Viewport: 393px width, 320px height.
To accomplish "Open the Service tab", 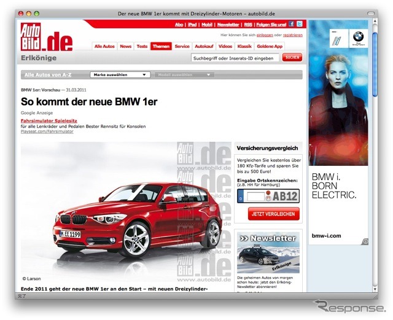I will (x=182, y=46).
